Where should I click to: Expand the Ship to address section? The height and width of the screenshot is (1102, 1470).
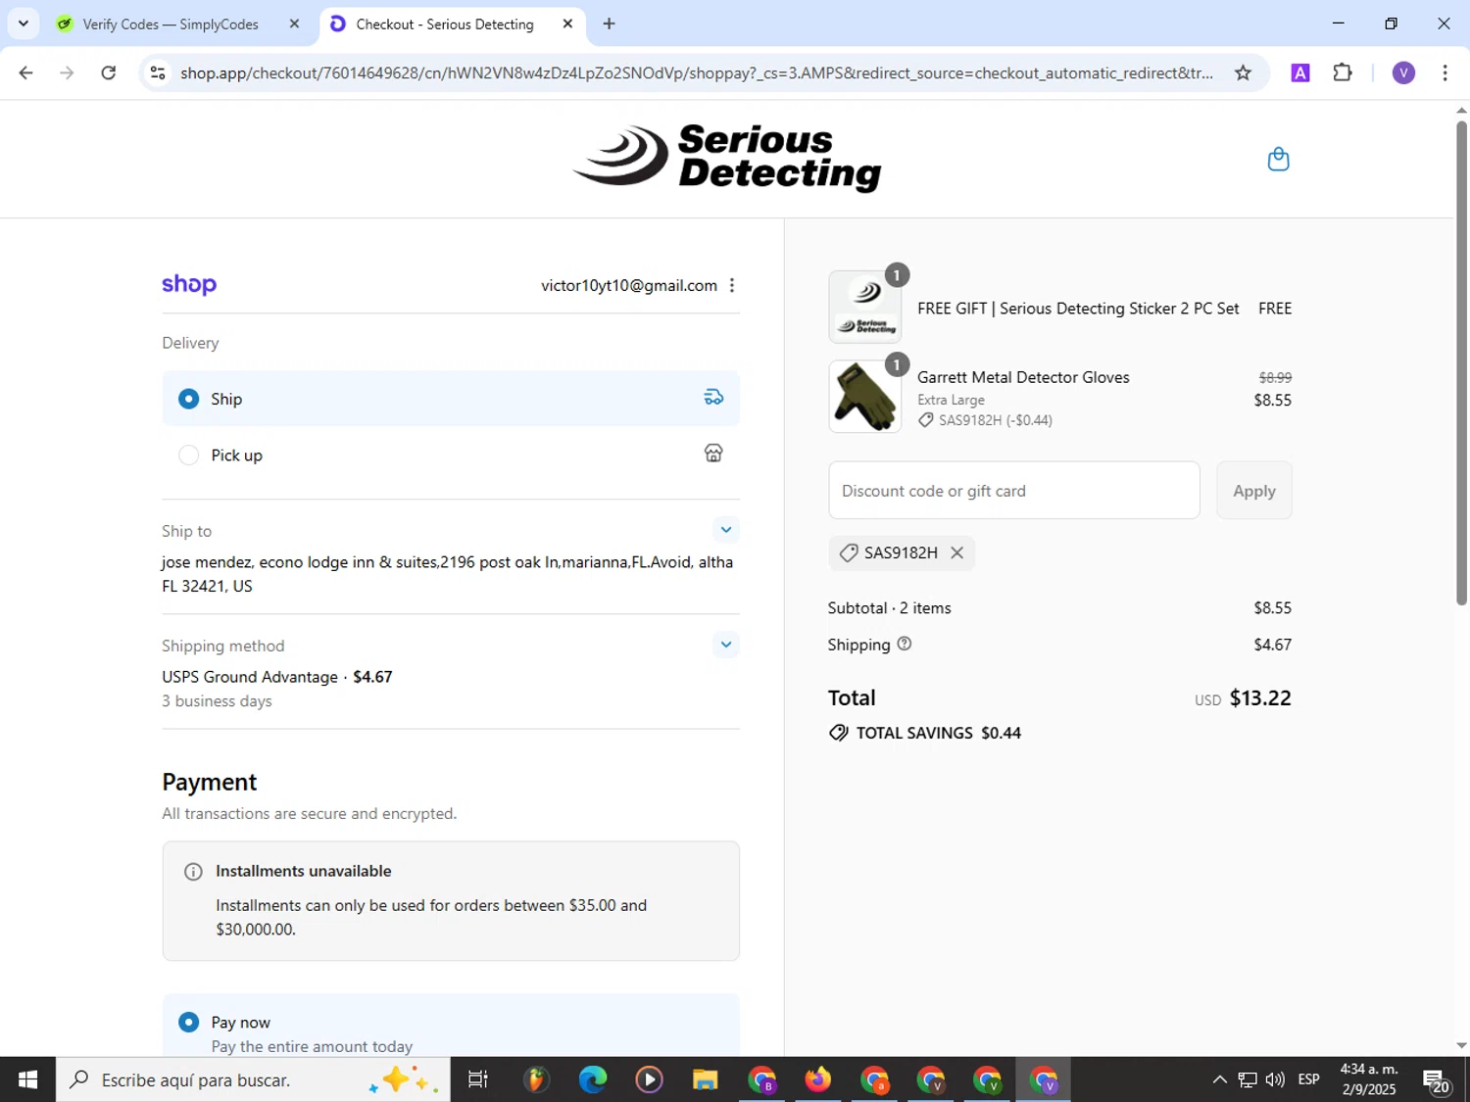point(725,530)
